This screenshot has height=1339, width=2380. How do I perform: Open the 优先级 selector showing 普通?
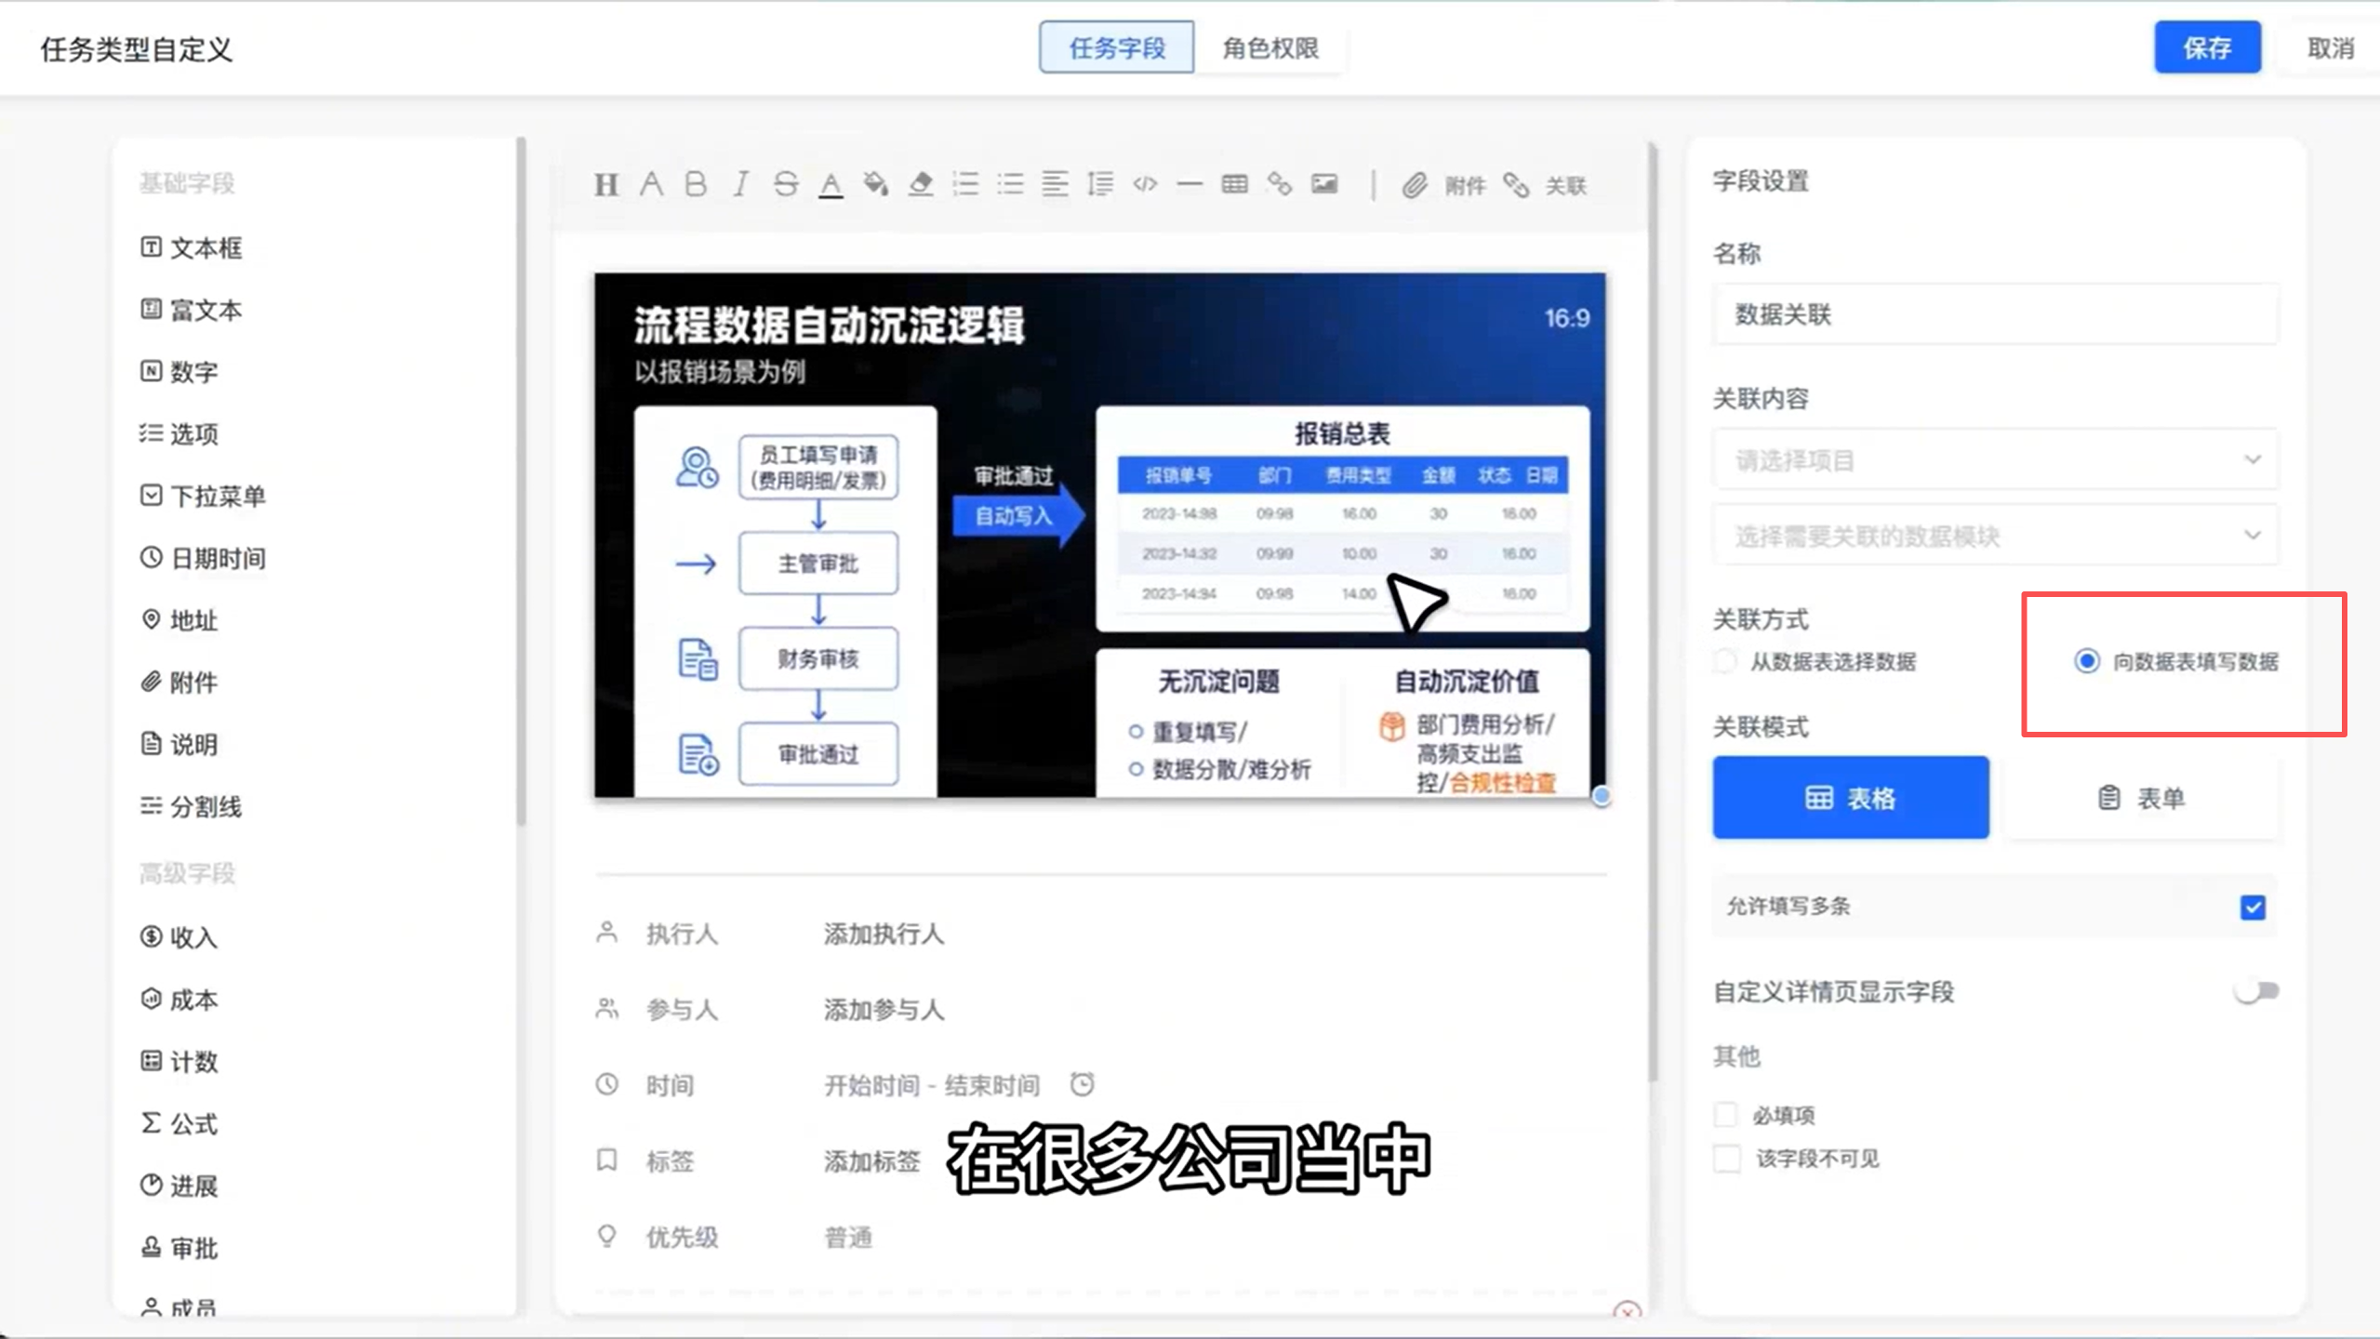(x=848, y=1237)
